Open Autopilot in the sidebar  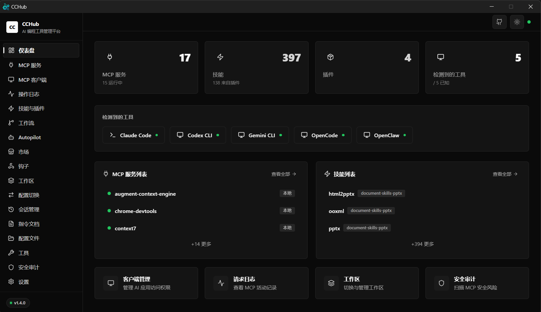[29, 137]
